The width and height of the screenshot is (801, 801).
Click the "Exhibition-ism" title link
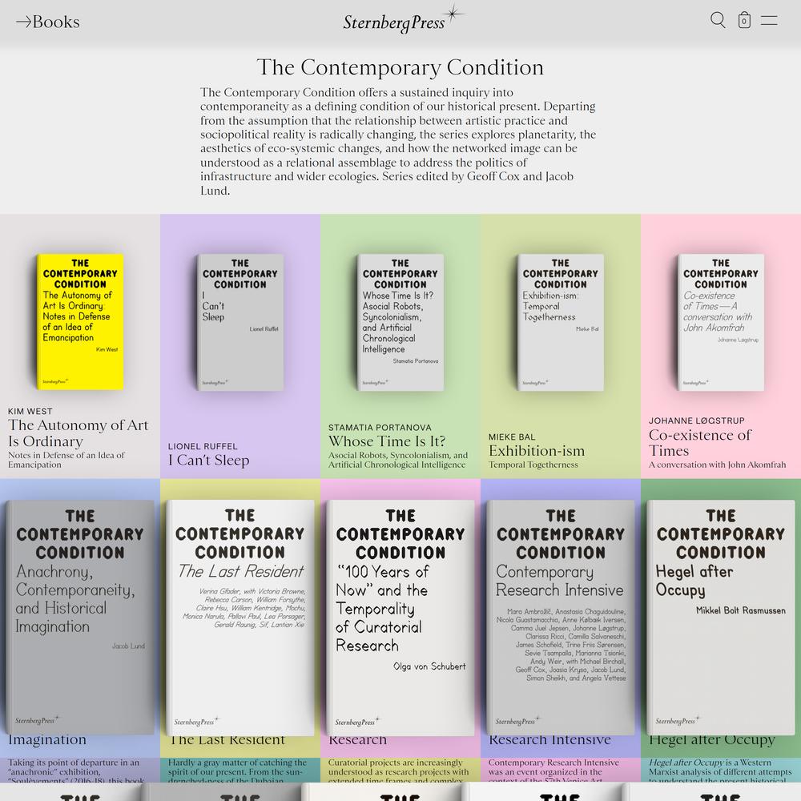point(537,450)
